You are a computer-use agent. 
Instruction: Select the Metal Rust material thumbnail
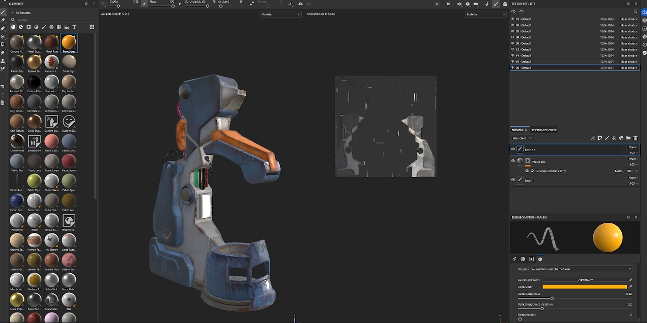52,42
